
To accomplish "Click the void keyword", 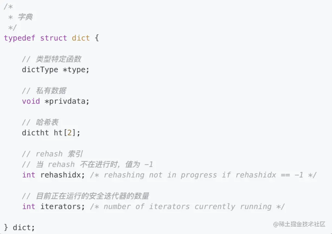I will (31, 101).
